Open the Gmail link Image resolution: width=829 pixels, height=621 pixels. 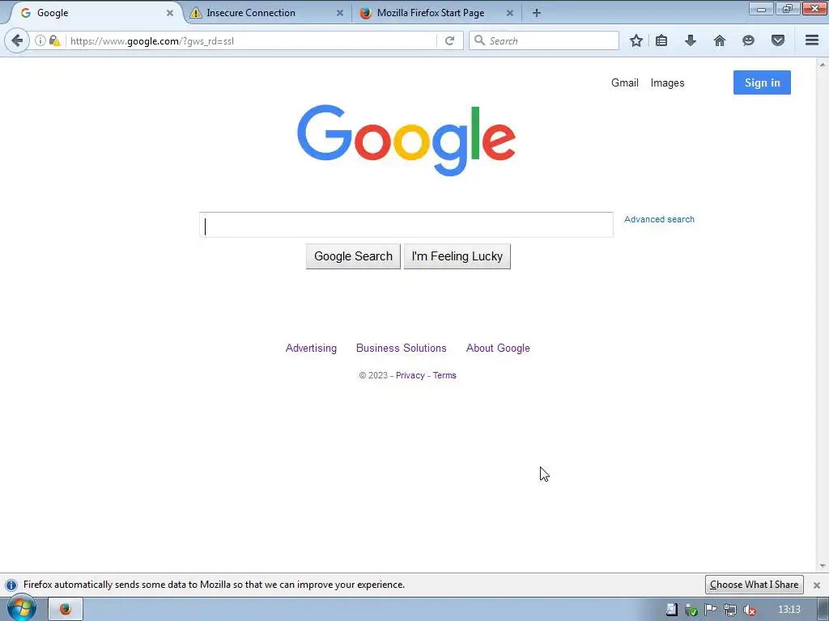point(625,83)
